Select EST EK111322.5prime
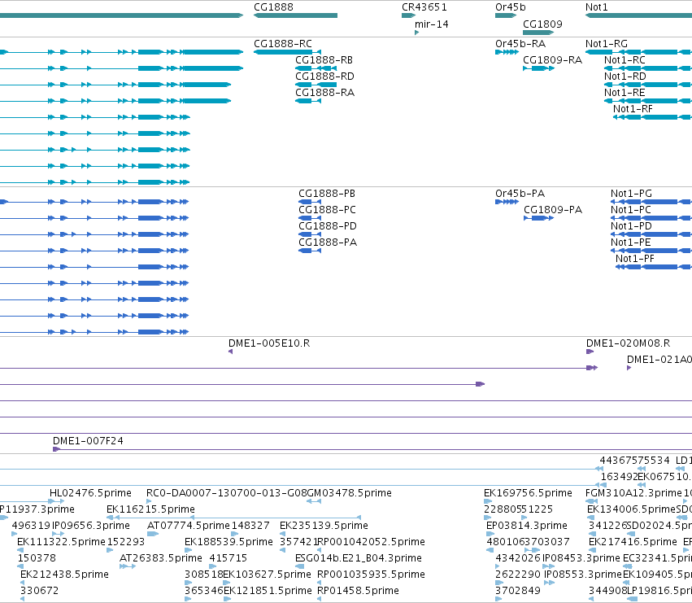692x603 pixels. pyautogui.click(x=20, y=550)
